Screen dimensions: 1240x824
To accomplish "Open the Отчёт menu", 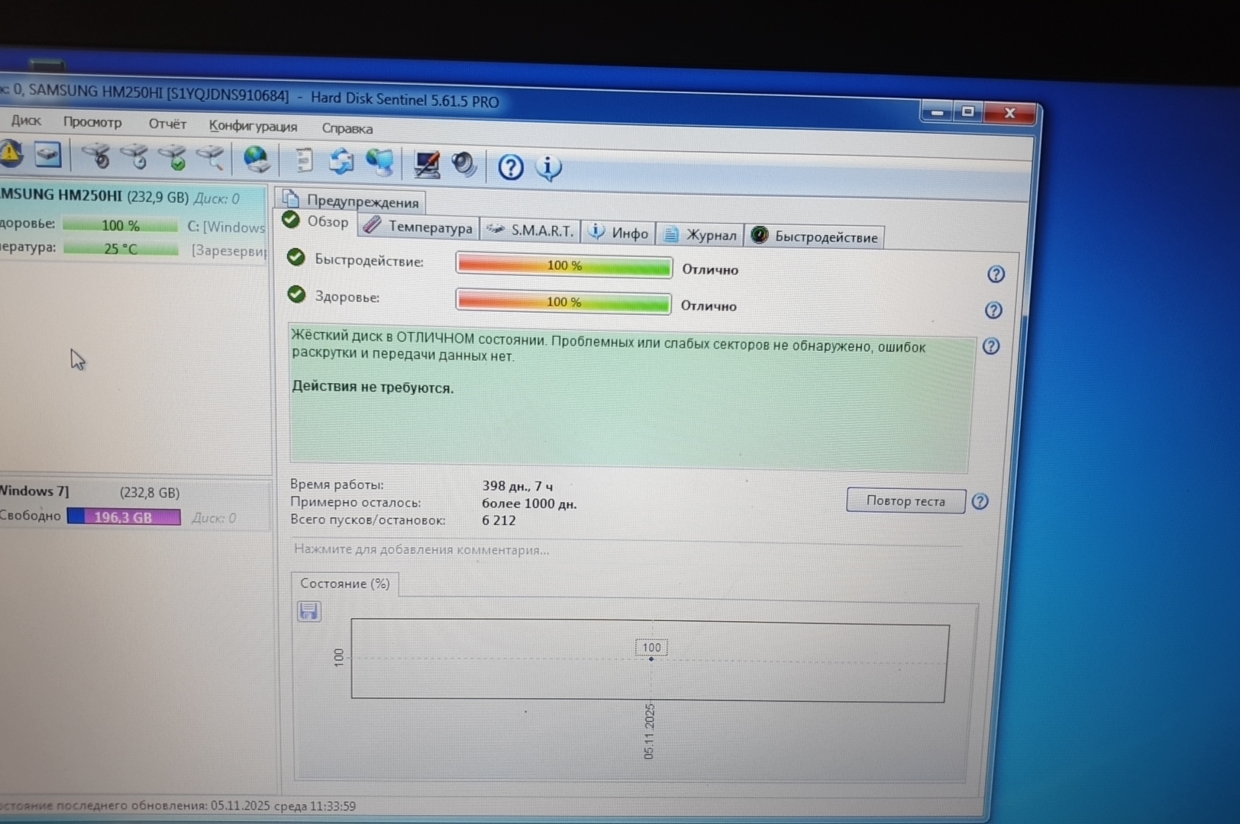I will point(166,124).
